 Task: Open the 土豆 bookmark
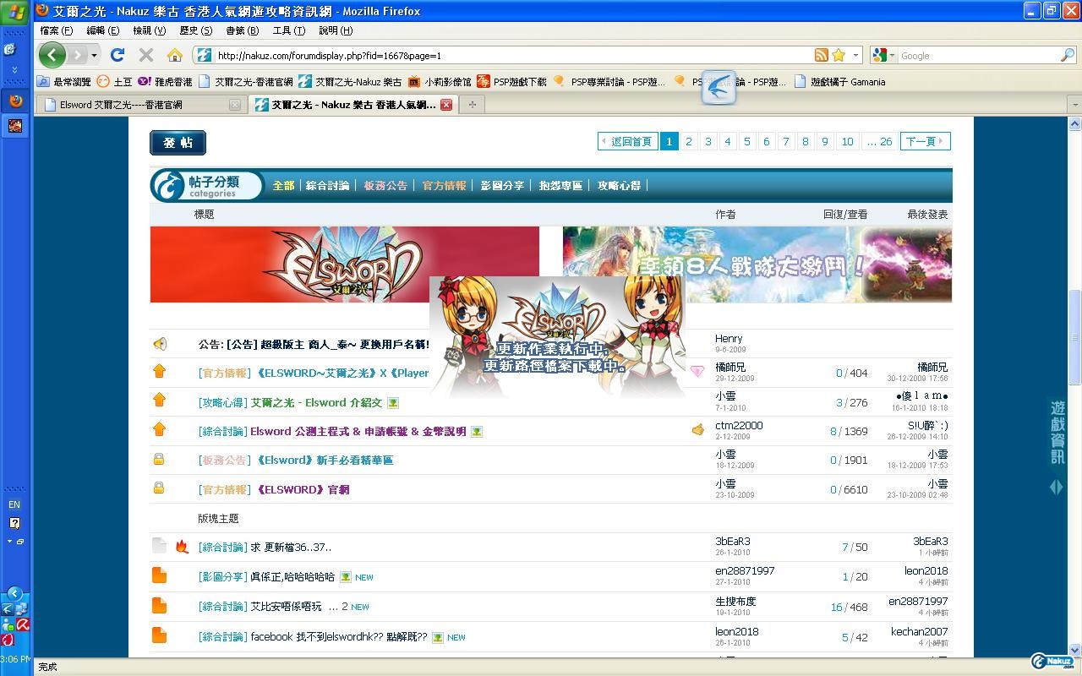pyautogui.click(x=114, y=82)
